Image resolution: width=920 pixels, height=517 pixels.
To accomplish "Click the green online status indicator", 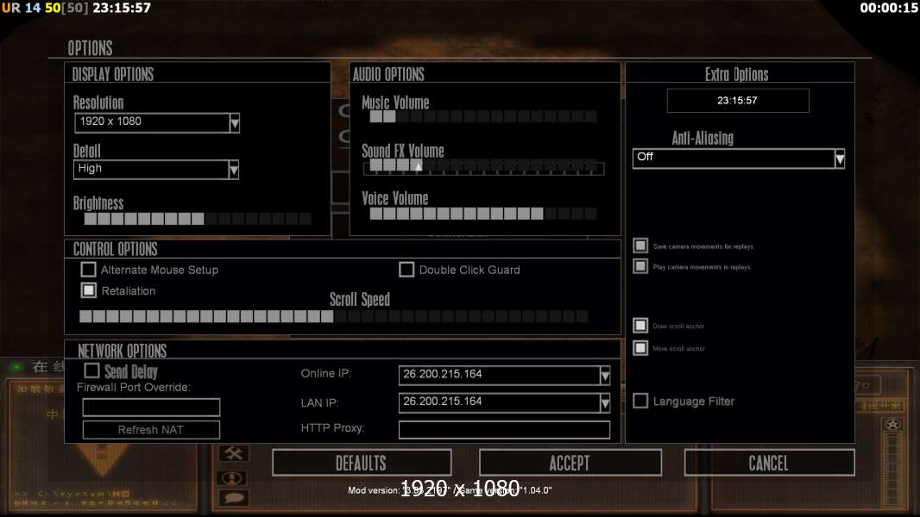I will 16,367.
